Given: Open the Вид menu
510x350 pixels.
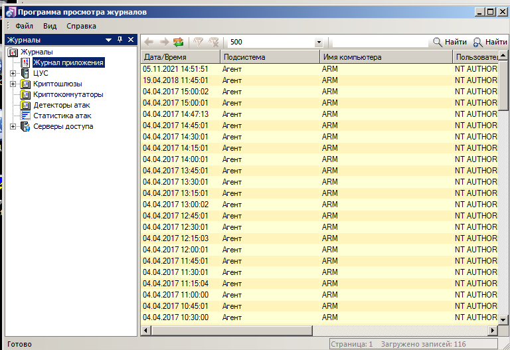Looking at the screenshot, I should tap(50, 26).
